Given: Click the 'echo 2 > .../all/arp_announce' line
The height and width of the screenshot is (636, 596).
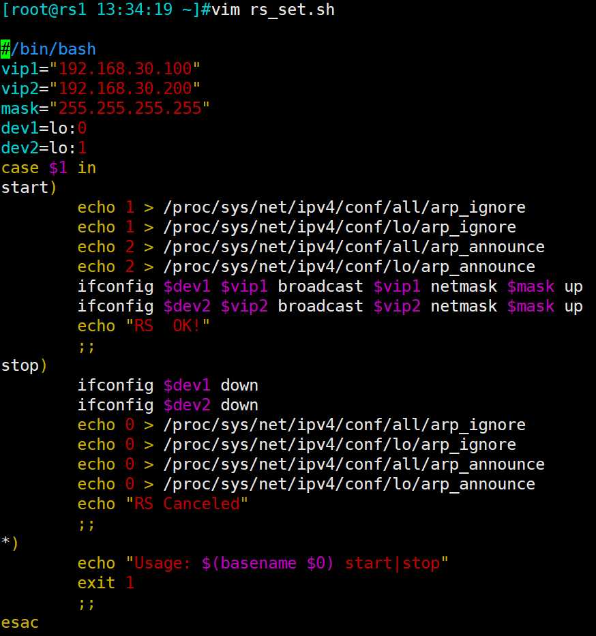Looking at the screenshot, I should (311, 247).
